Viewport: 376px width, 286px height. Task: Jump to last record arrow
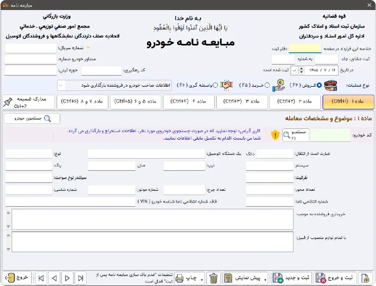click(x=80, y=278)
